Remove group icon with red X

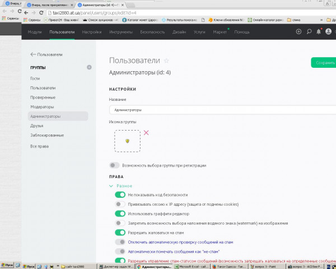pos(146,133)
